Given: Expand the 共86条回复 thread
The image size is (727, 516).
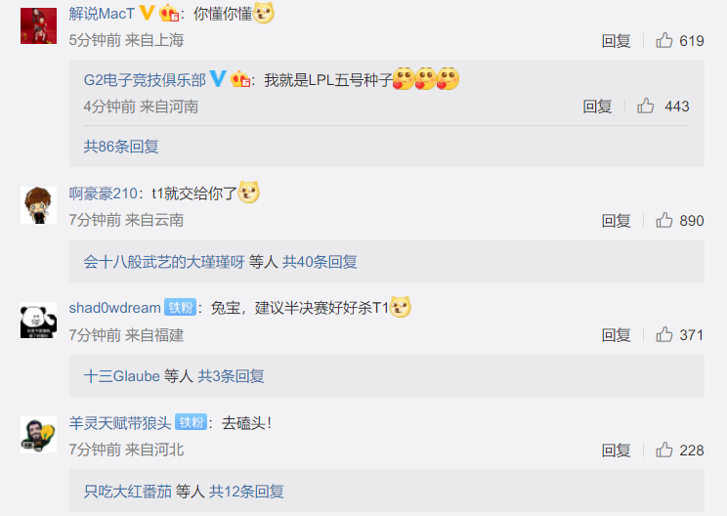Looking at the screenshot, I should pyautogui.click(x=121, y=147).
